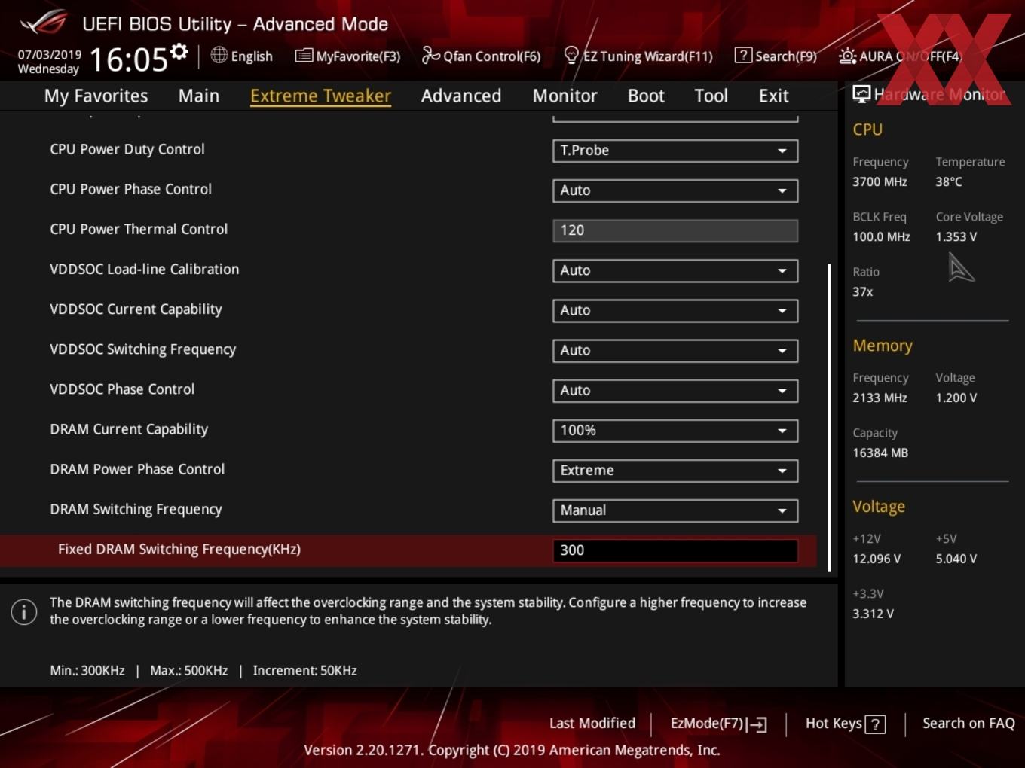Open VDDSOC Phase Control dropdown
This screenshot has height=768, width=1025.
point(675,390)
